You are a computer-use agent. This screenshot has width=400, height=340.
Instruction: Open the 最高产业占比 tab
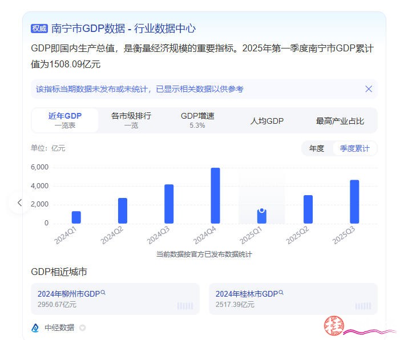coord(340,121)
